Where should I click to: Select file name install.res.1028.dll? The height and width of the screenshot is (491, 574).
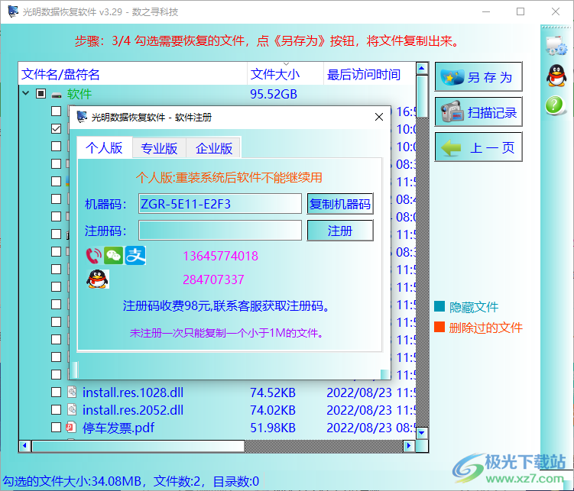133,392
